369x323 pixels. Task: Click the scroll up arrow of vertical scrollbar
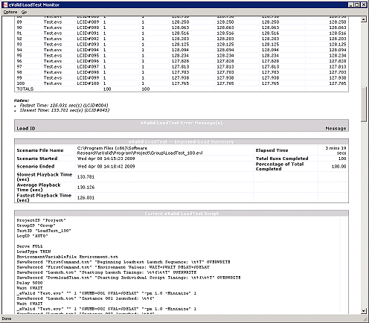click(x=364, y=19)
